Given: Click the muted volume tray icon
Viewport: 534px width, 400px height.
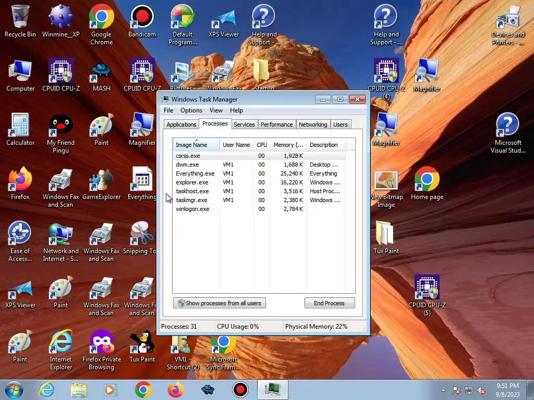Looking at the screenshot, I should click(481, 390).
